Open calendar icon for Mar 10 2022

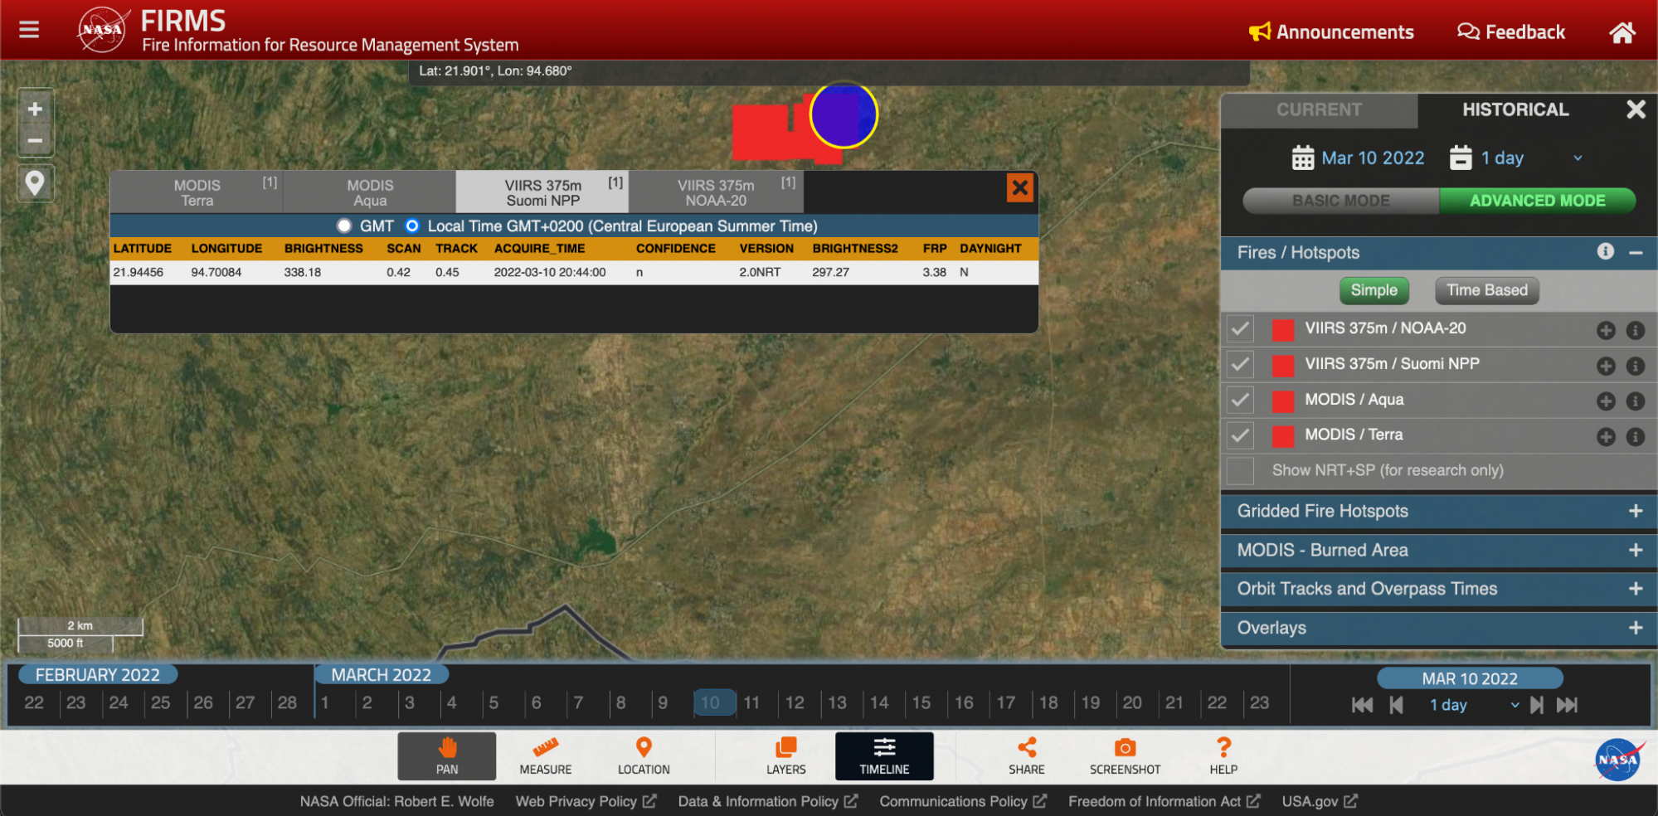(x=1303, y=158)
